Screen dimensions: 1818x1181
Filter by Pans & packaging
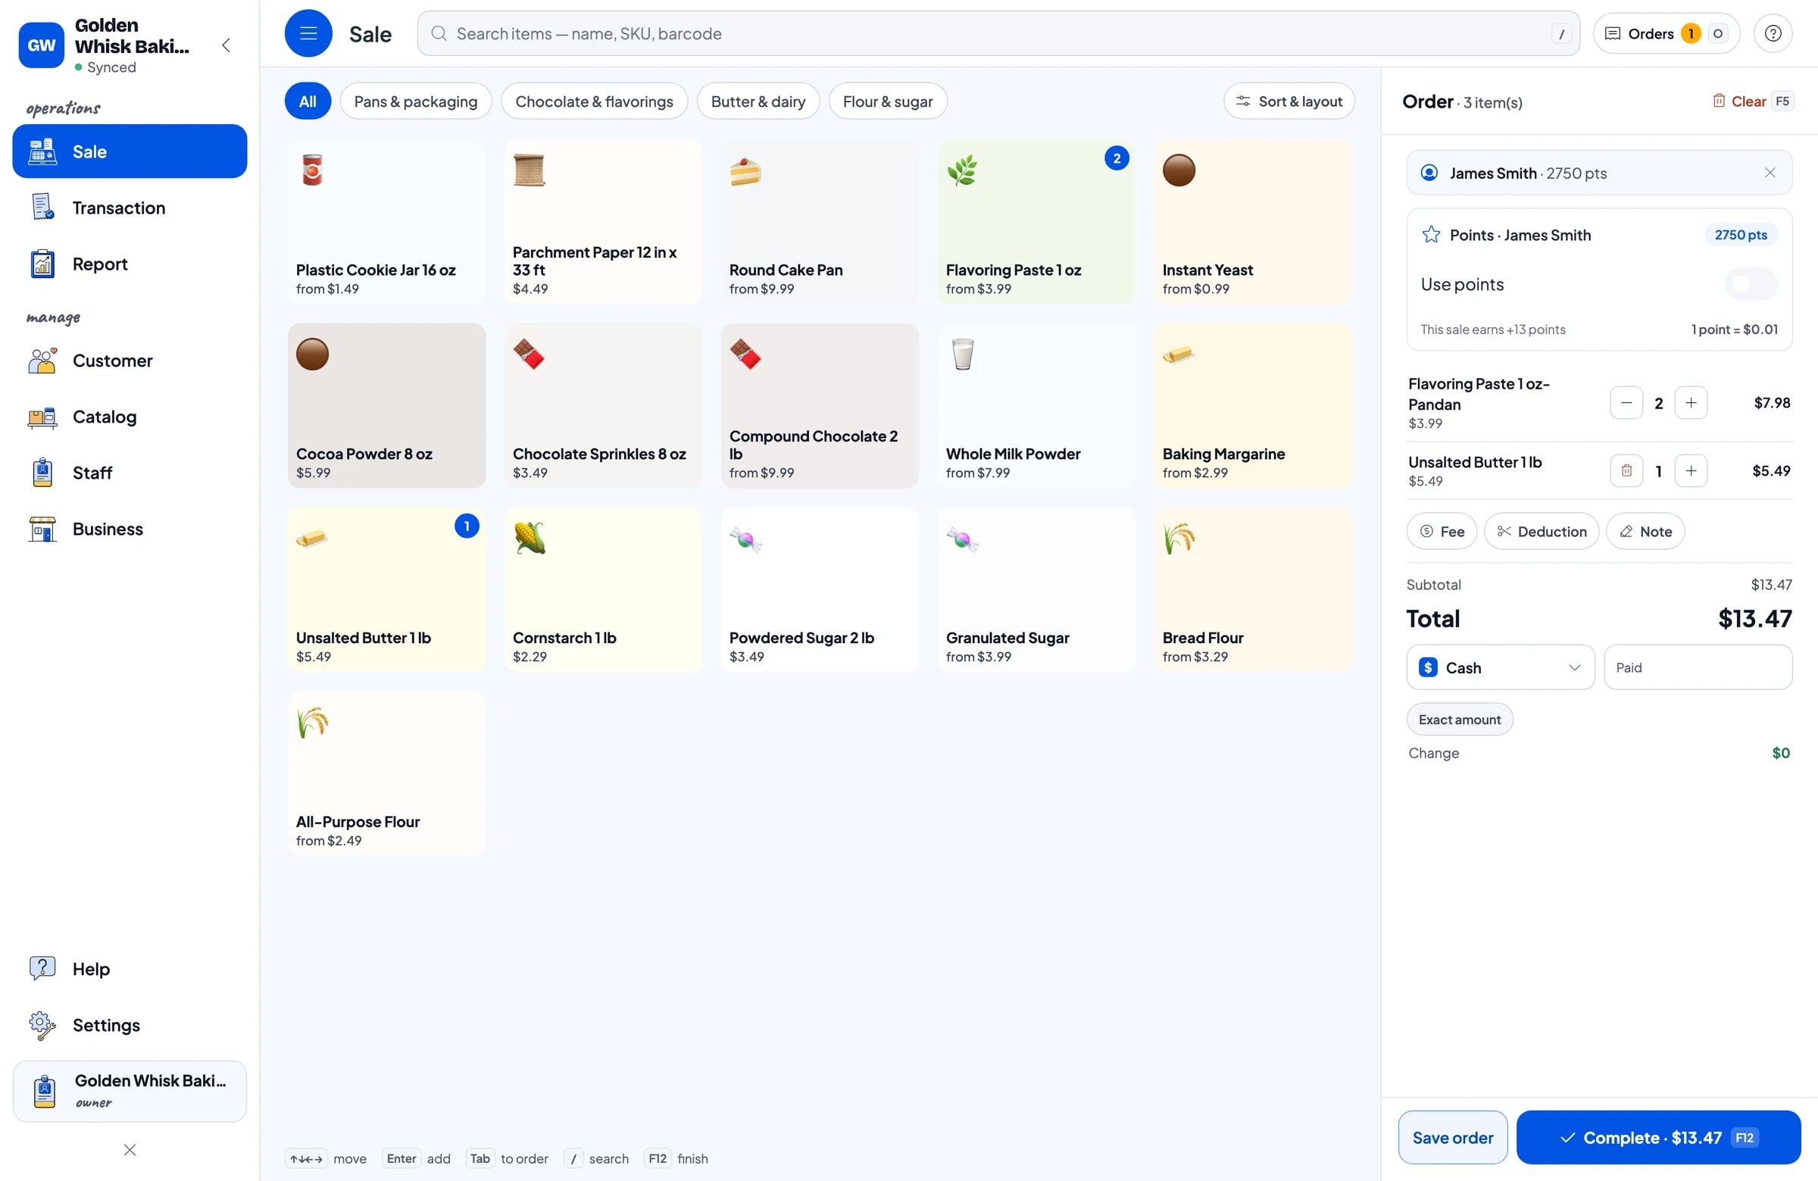[x=416, y=101]
